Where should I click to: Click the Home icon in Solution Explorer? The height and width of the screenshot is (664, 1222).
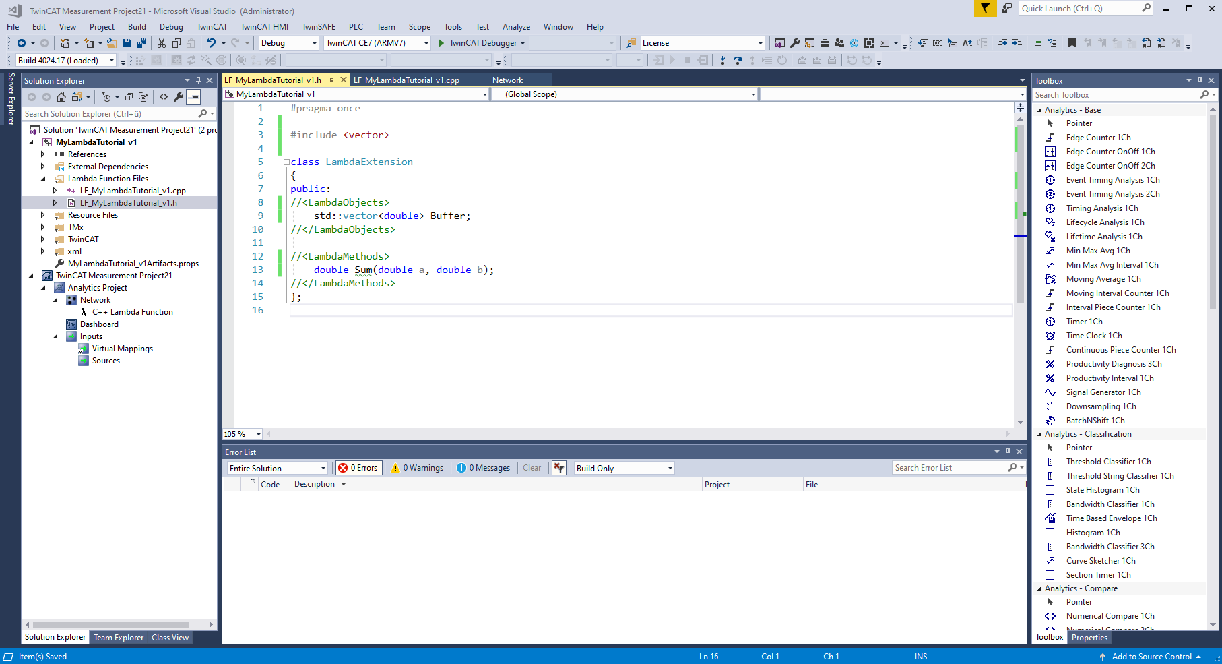point(61,97)
